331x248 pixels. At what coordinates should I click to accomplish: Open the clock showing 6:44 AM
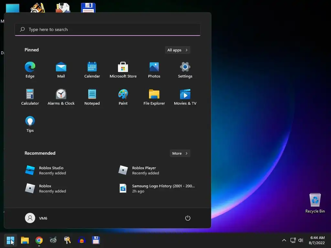(317, 240)
